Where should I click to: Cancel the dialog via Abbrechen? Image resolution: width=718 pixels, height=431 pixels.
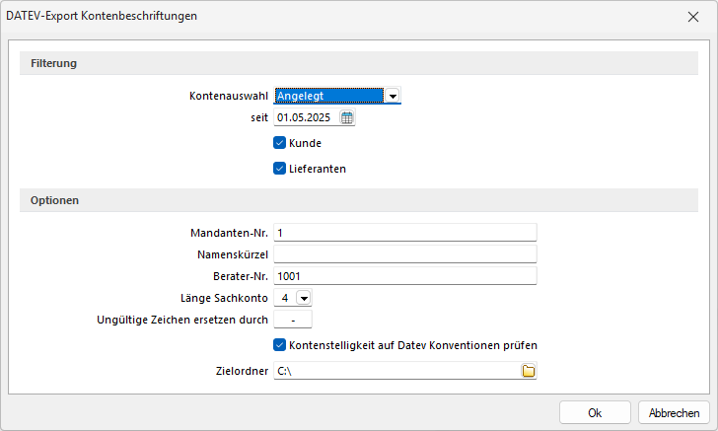click(674, 412)
